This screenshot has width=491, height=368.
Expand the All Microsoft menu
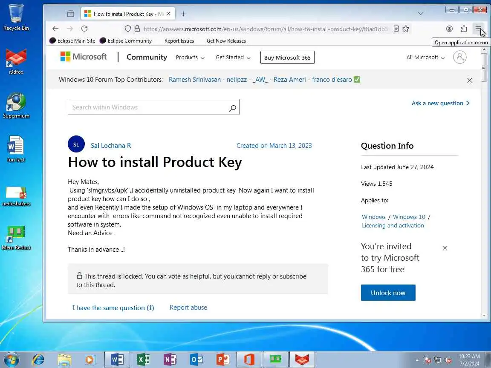(425, 57)
